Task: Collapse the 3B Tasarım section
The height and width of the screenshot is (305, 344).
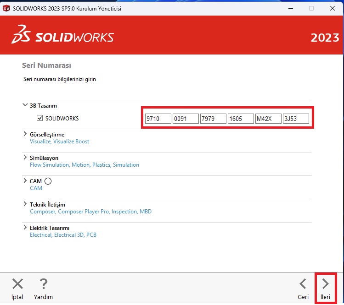Action: 25,105
